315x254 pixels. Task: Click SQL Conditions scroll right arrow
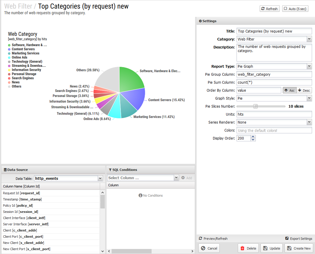click(192, 251)
